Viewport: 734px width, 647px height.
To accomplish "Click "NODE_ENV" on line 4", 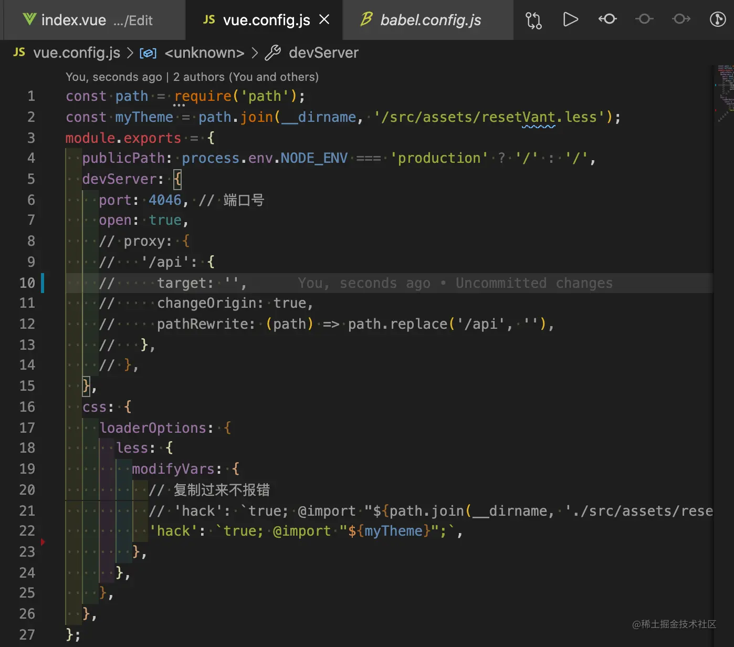I will (314, 158).
